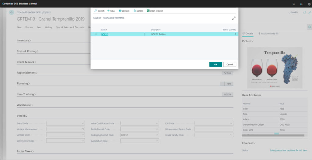
Task: Expand the Forecast factbox menu
Action: click(249, 143)
